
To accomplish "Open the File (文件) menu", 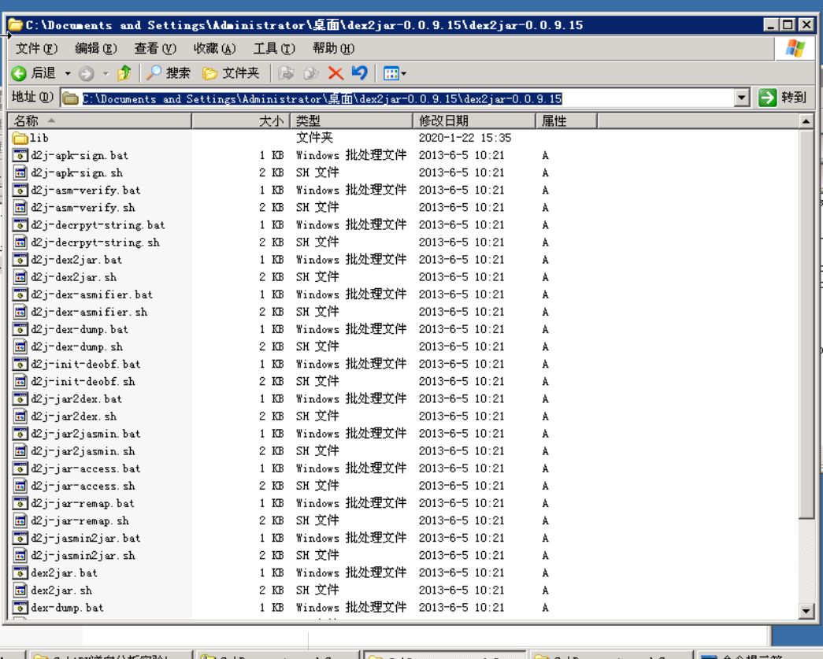I will point(36,48).
